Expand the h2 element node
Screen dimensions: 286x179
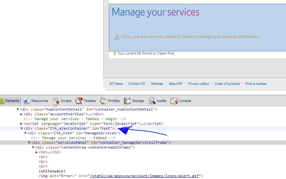(37, 152)
